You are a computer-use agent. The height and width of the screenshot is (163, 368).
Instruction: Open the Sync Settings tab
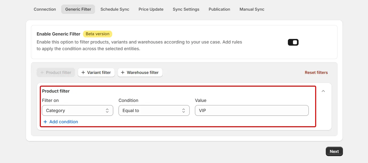pyautogui.click(x=186, y=9)
